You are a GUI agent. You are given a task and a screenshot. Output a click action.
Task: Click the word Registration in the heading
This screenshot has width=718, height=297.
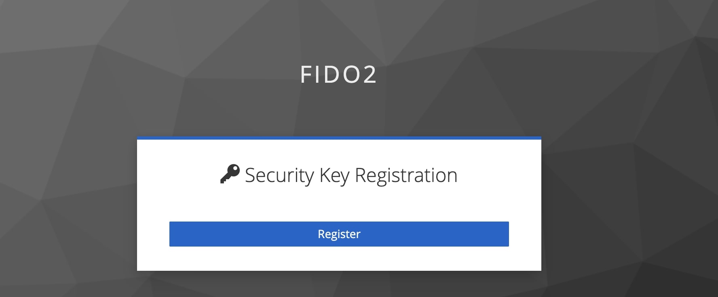406,176
